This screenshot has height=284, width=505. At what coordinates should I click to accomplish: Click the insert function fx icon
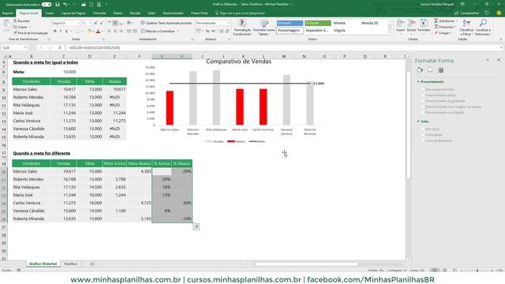click(60, 47)
